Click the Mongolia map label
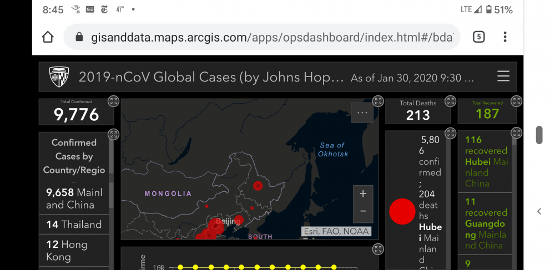555x270 pixels. [168, 193]
